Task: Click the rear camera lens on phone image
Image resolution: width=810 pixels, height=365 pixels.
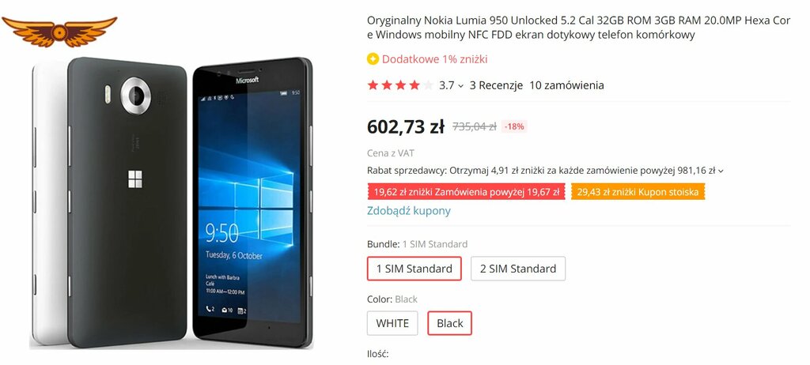Action: tap(136, 96)
